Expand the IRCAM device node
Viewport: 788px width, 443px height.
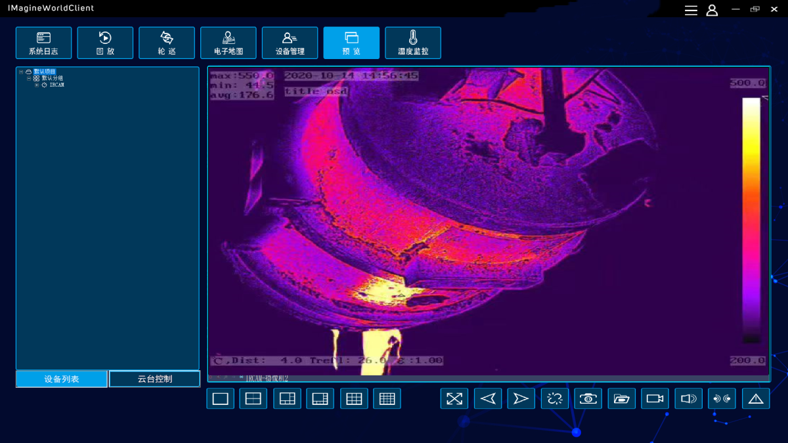pos(37,85)
